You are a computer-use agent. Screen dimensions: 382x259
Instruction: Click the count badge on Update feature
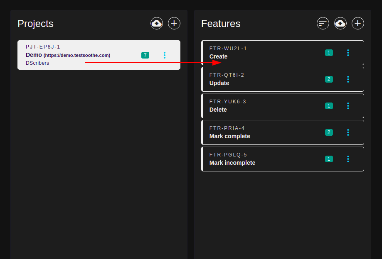(329, 79)
